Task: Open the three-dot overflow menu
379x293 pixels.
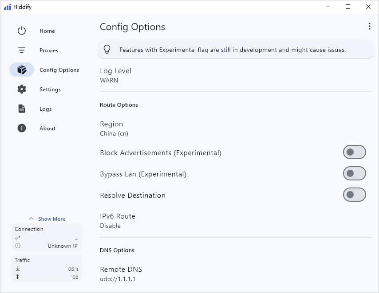Action: click(x=370, y=26)
